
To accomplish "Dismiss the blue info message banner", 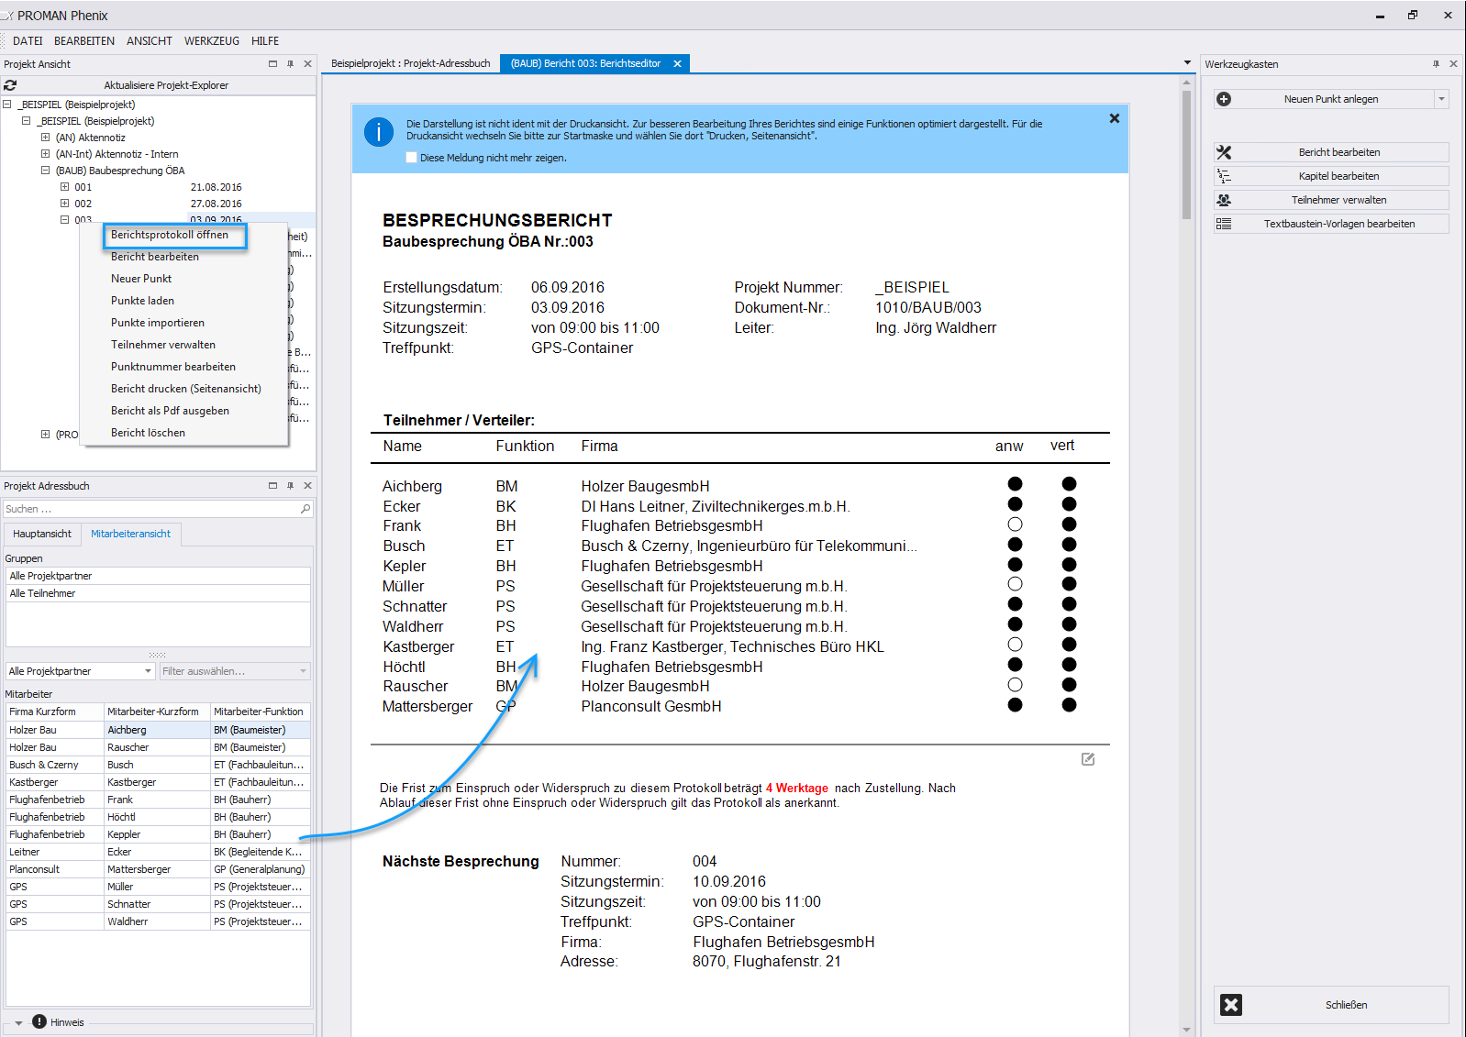I will 1114,118.
